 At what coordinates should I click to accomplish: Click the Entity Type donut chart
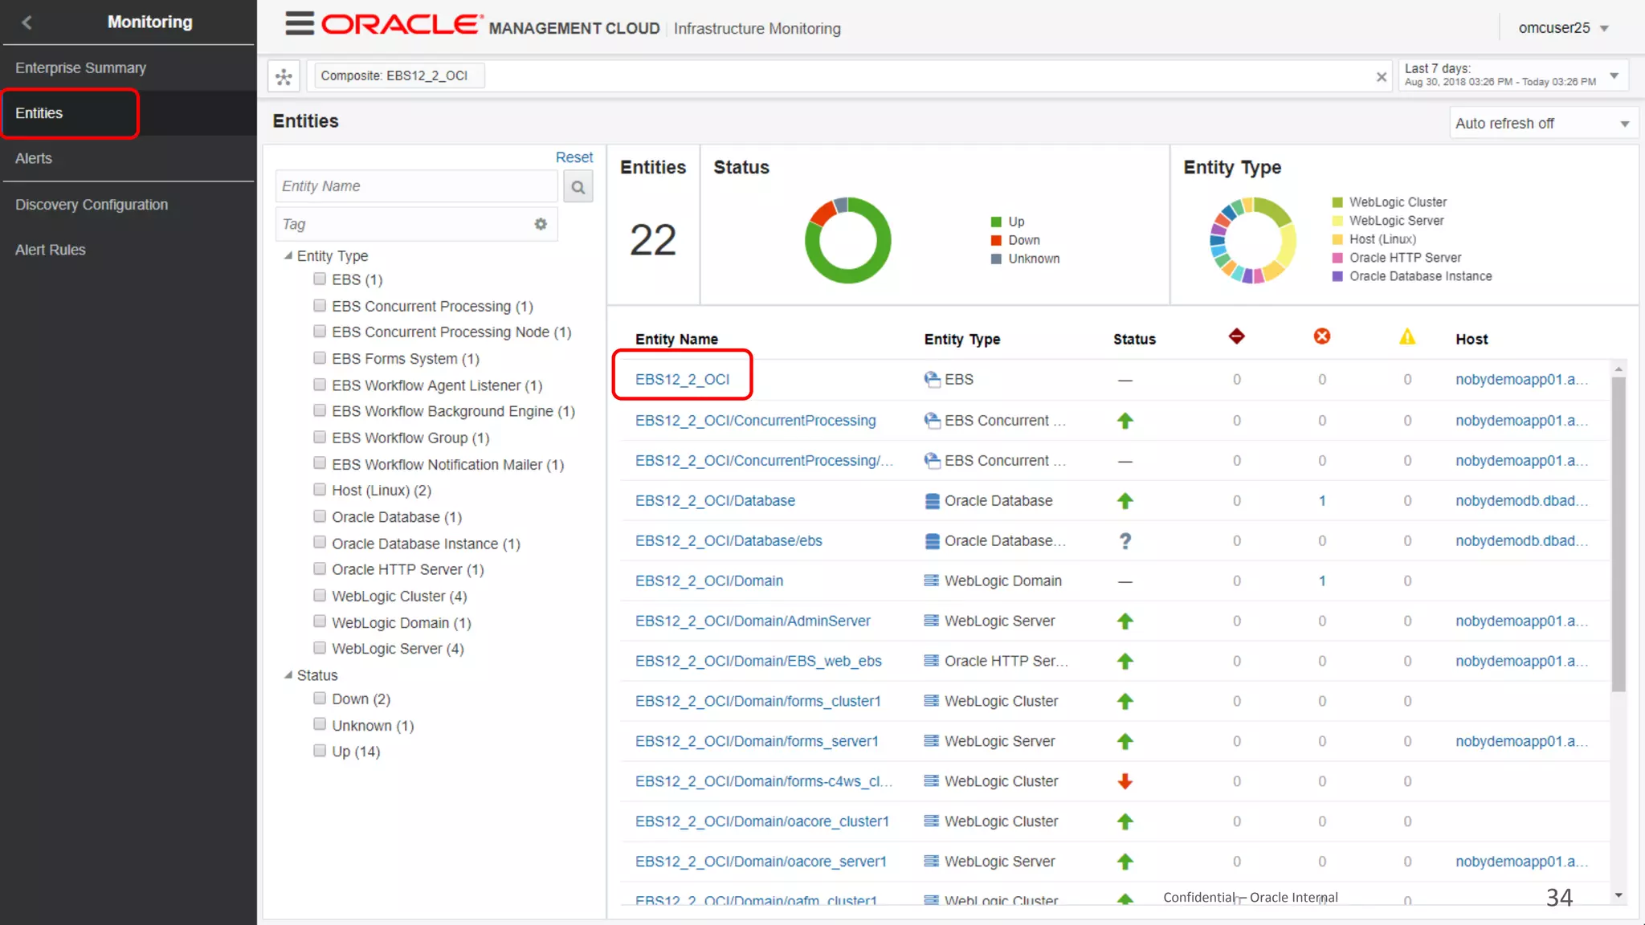[1253, 240]
